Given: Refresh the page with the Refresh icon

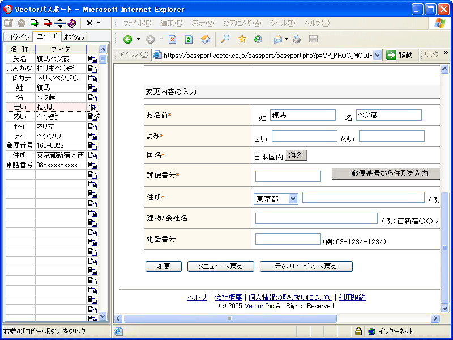Looking at the screenshot, I should (x=189, y=39).
